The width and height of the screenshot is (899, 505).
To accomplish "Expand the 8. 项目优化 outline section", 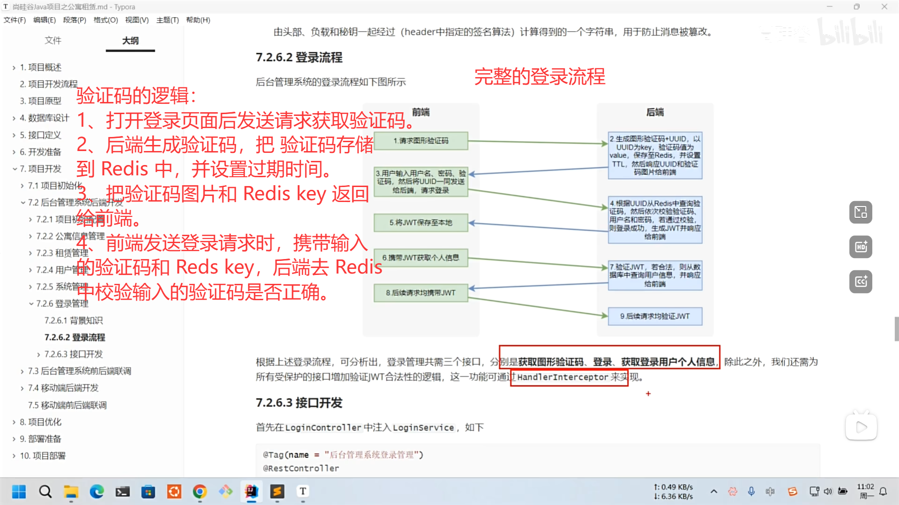I will [x=14, y=422].
